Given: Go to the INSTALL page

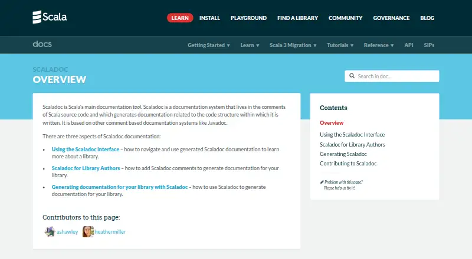Looking at the screenshot, I should tap(209, 18).
